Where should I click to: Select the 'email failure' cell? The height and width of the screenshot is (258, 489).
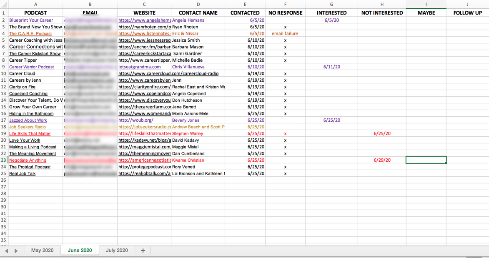[x=285, y=33]
